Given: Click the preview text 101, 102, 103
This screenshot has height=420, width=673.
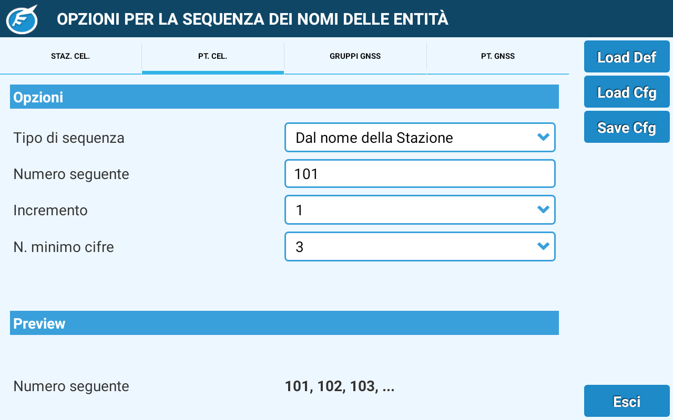Looking at the screenshot, I should (340, 387).
